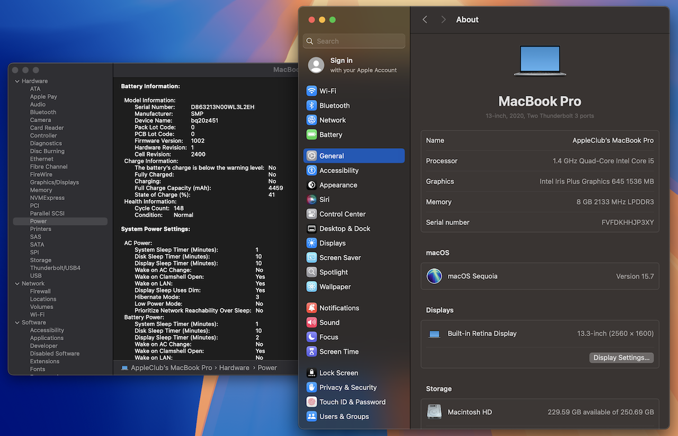
Task: Click the Touch ID & Password fingerprint icon
Action: pyautogui.click(x=311, y=402)
